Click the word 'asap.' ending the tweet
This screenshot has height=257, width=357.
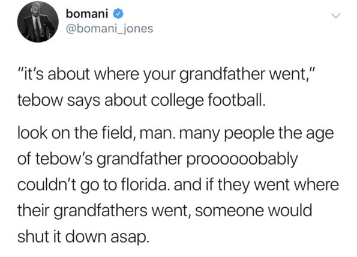pyautogui.click(x=130, y=237)
